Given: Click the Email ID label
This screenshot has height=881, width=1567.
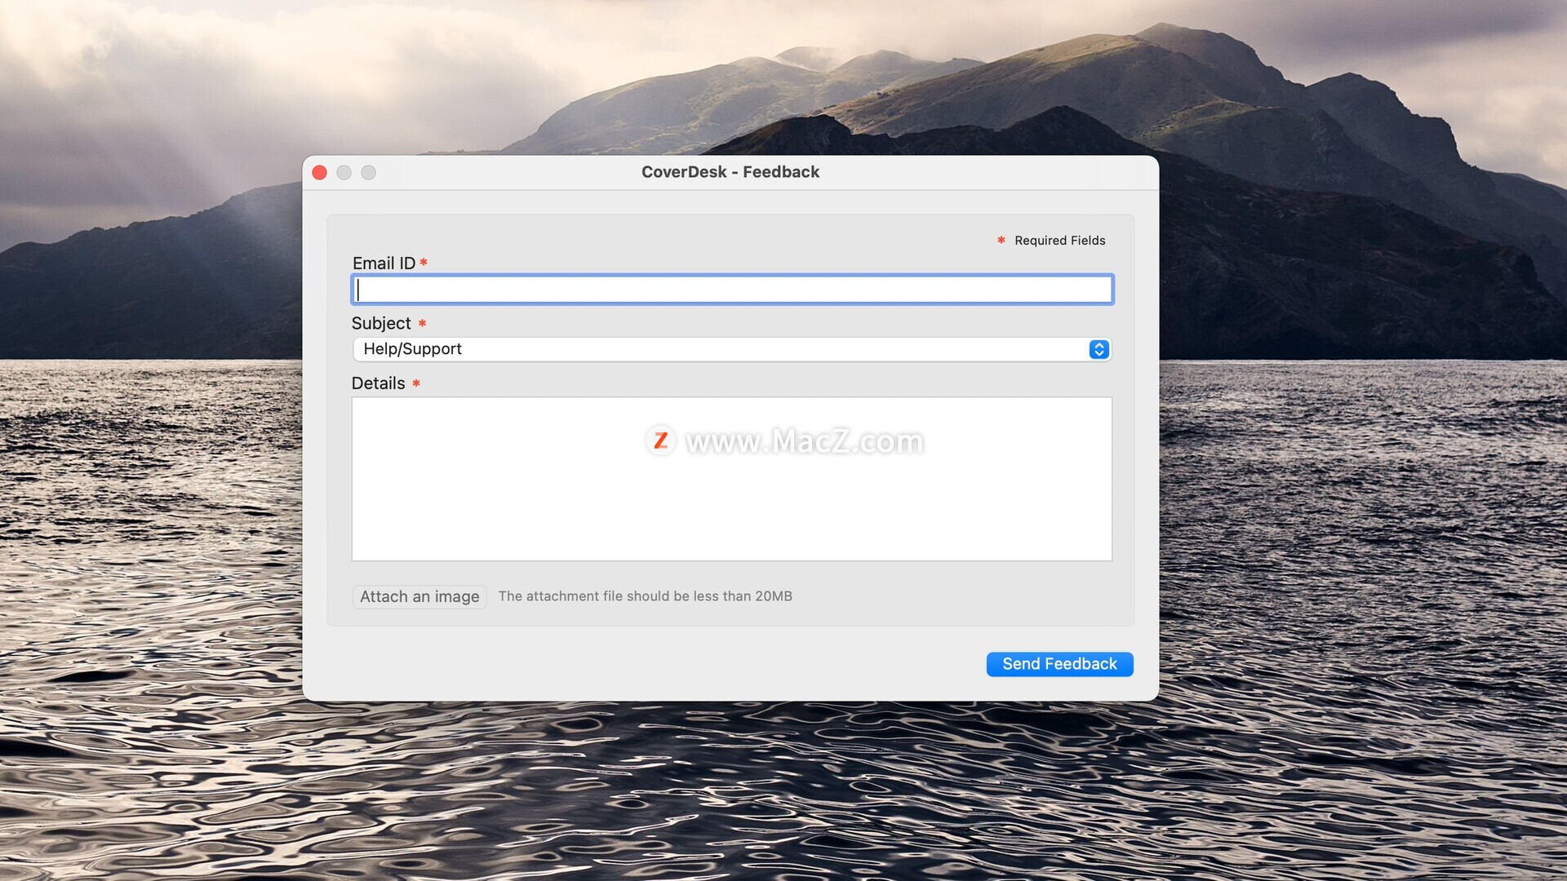Looking at the screenshot, I should tap(384, 263).
